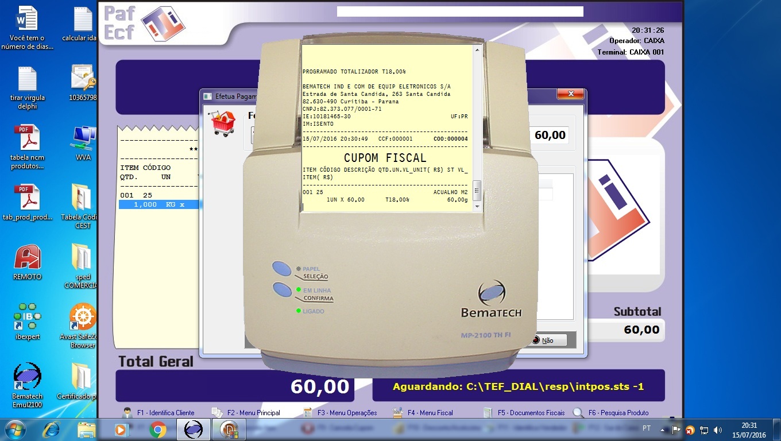Screen dimensions: 781x441
Task: Switch to Google Chrome in the taskbar
Action: (157, 430)
